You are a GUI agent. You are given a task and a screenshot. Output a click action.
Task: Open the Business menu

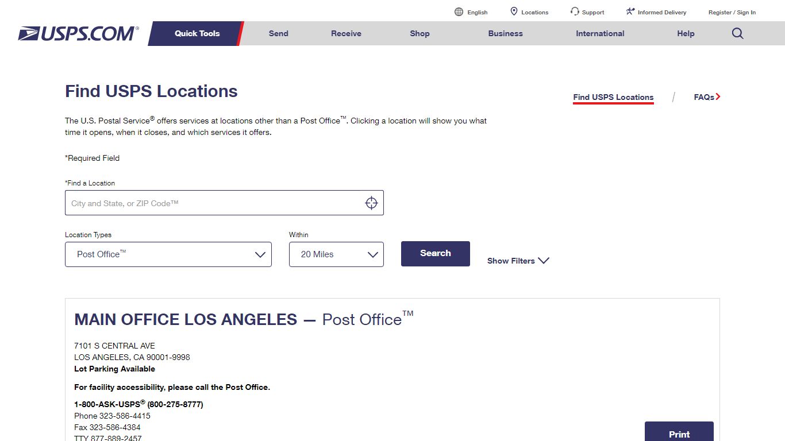(x=506, y=33)
